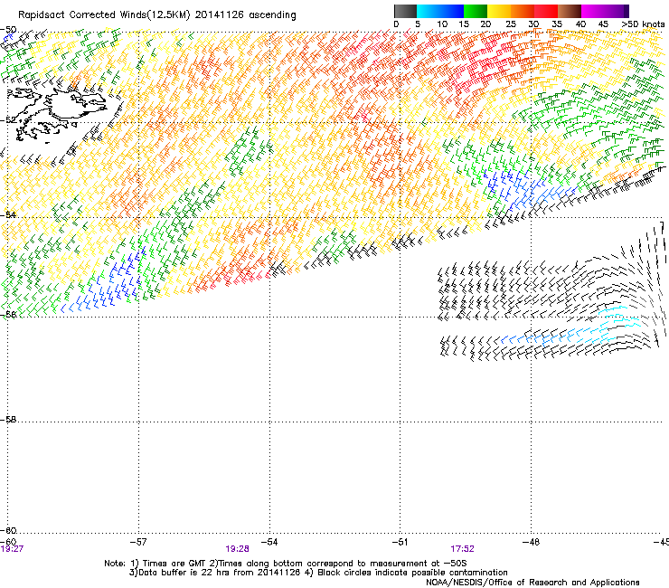The image size is (669, 588).
Task: Click the '>50 knots' legend label
Action: pos(644,24)
